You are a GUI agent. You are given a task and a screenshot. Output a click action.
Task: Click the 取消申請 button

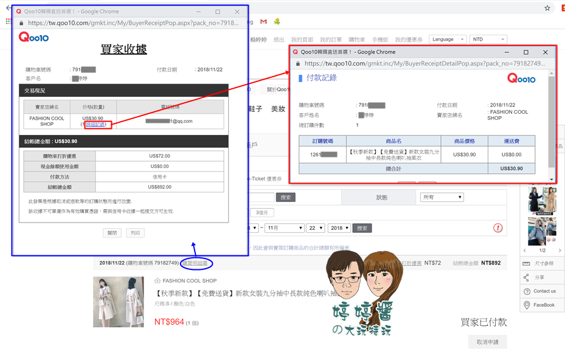coord(488,342)
